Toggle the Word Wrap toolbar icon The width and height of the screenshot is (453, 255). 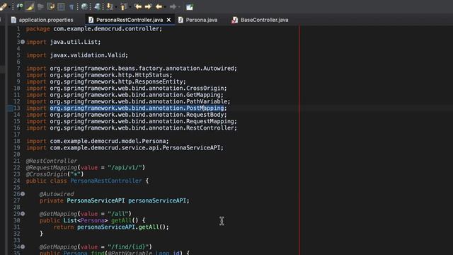point(51,6)
